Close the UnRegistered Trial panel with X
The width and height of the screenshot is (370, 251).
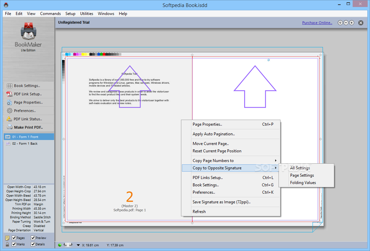[x=361, y=23]
